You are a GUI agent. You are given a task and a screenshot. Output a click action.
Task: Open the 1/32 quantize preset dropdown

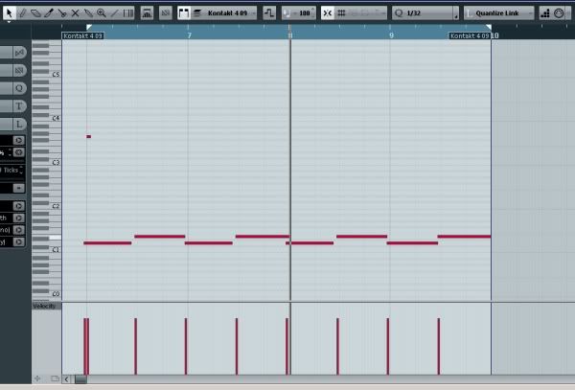pos(425,13)
